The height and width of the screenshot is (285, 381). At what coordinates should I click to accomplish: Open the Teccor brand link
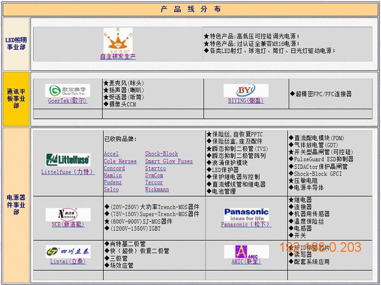[x=154, y=182]
